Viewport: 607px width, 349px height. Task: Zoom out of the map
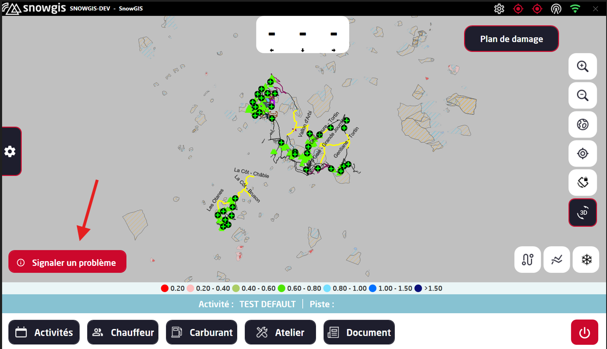582,95
